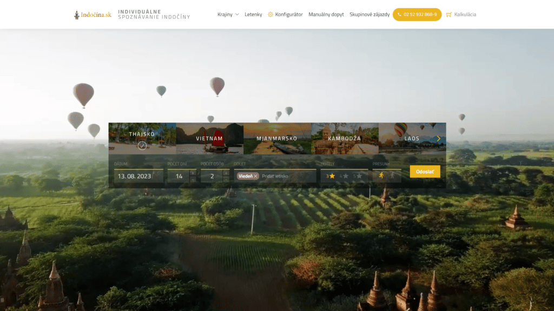Select the Kambodža country card
Screen dimensions: 554x311
point(345,138)
